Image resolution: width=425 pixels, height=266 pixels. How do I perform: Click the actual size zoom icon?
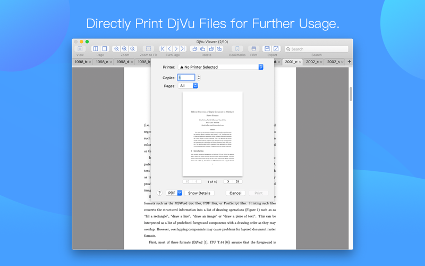coord(132,49)
